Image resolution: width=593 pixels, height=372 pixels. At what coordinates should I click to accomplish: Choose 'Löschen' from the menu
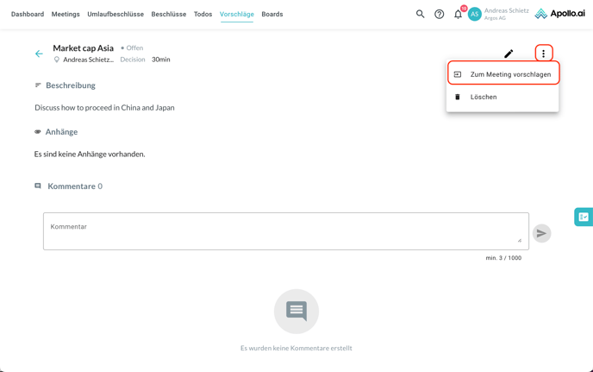(x=484, y=97)
